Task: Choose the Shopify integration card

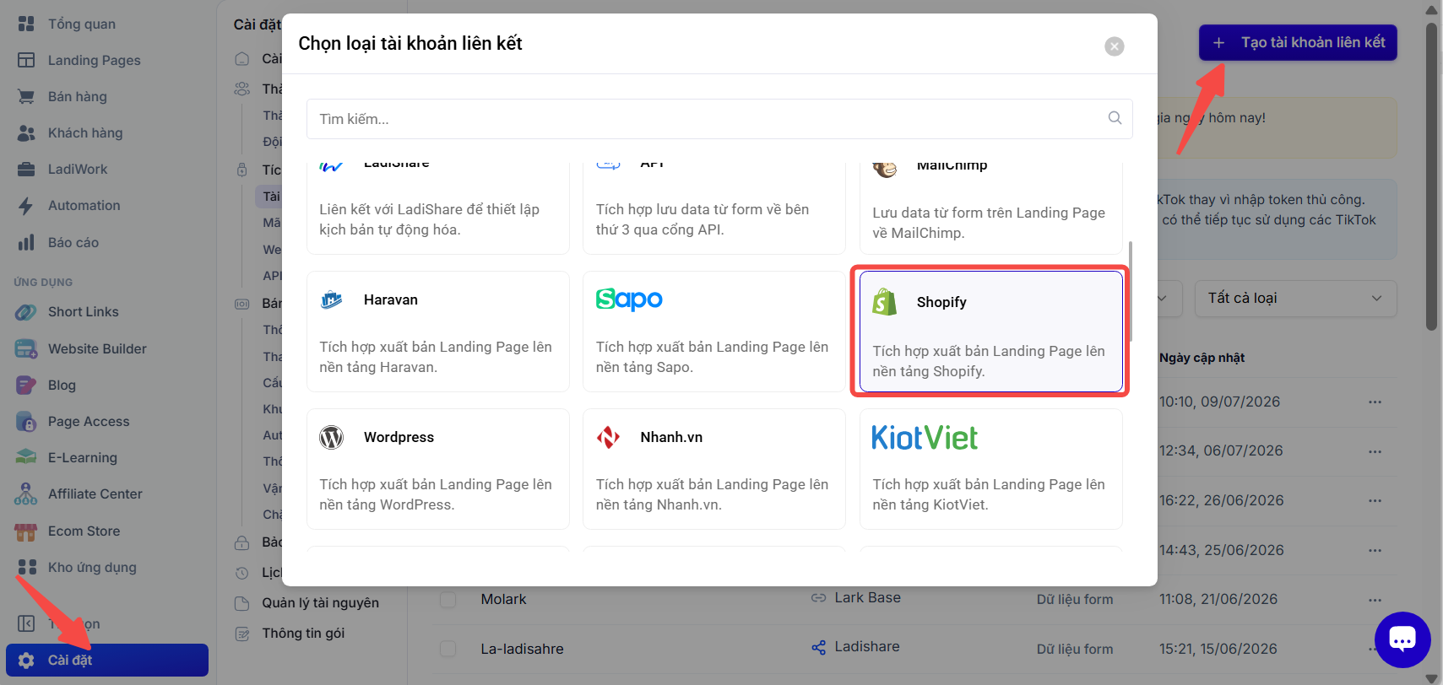Action: 991,332
